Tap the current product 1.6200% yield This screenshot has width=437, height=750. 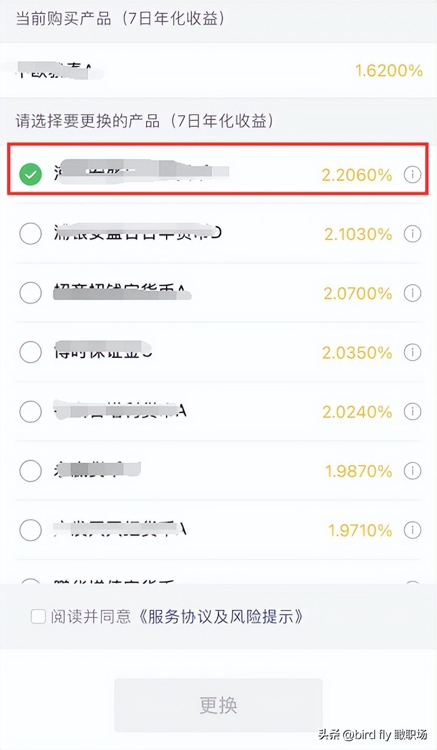(x=389, y=71)
